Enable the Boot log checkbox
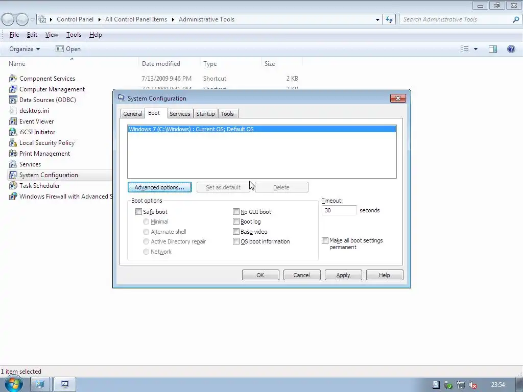The width and height of the screenshot is (523, 392). tap(236, 222)
